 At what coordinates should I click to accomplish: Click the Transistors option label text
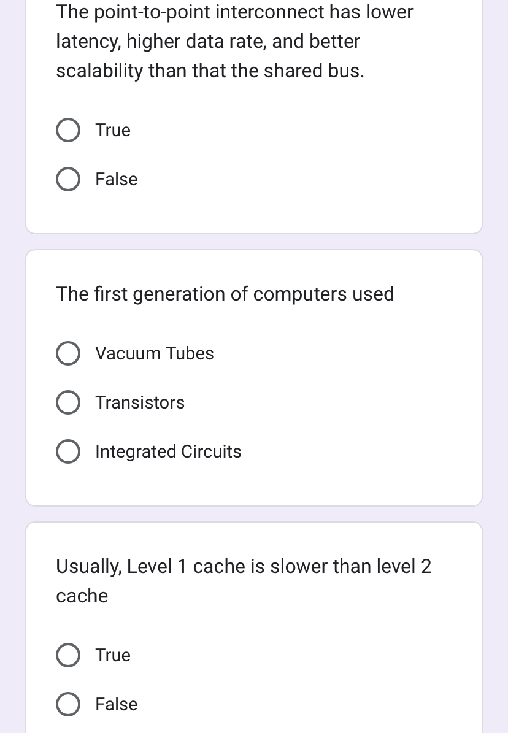pos(140,402)
